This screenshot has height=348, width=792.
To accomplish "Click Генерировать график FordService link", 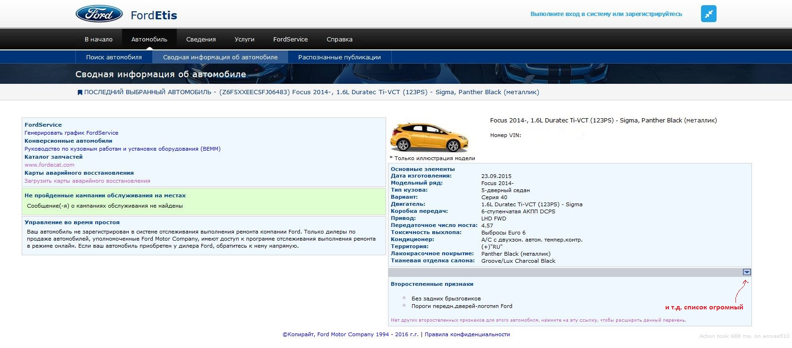I will pyautogui.click(x=72, y=133).
